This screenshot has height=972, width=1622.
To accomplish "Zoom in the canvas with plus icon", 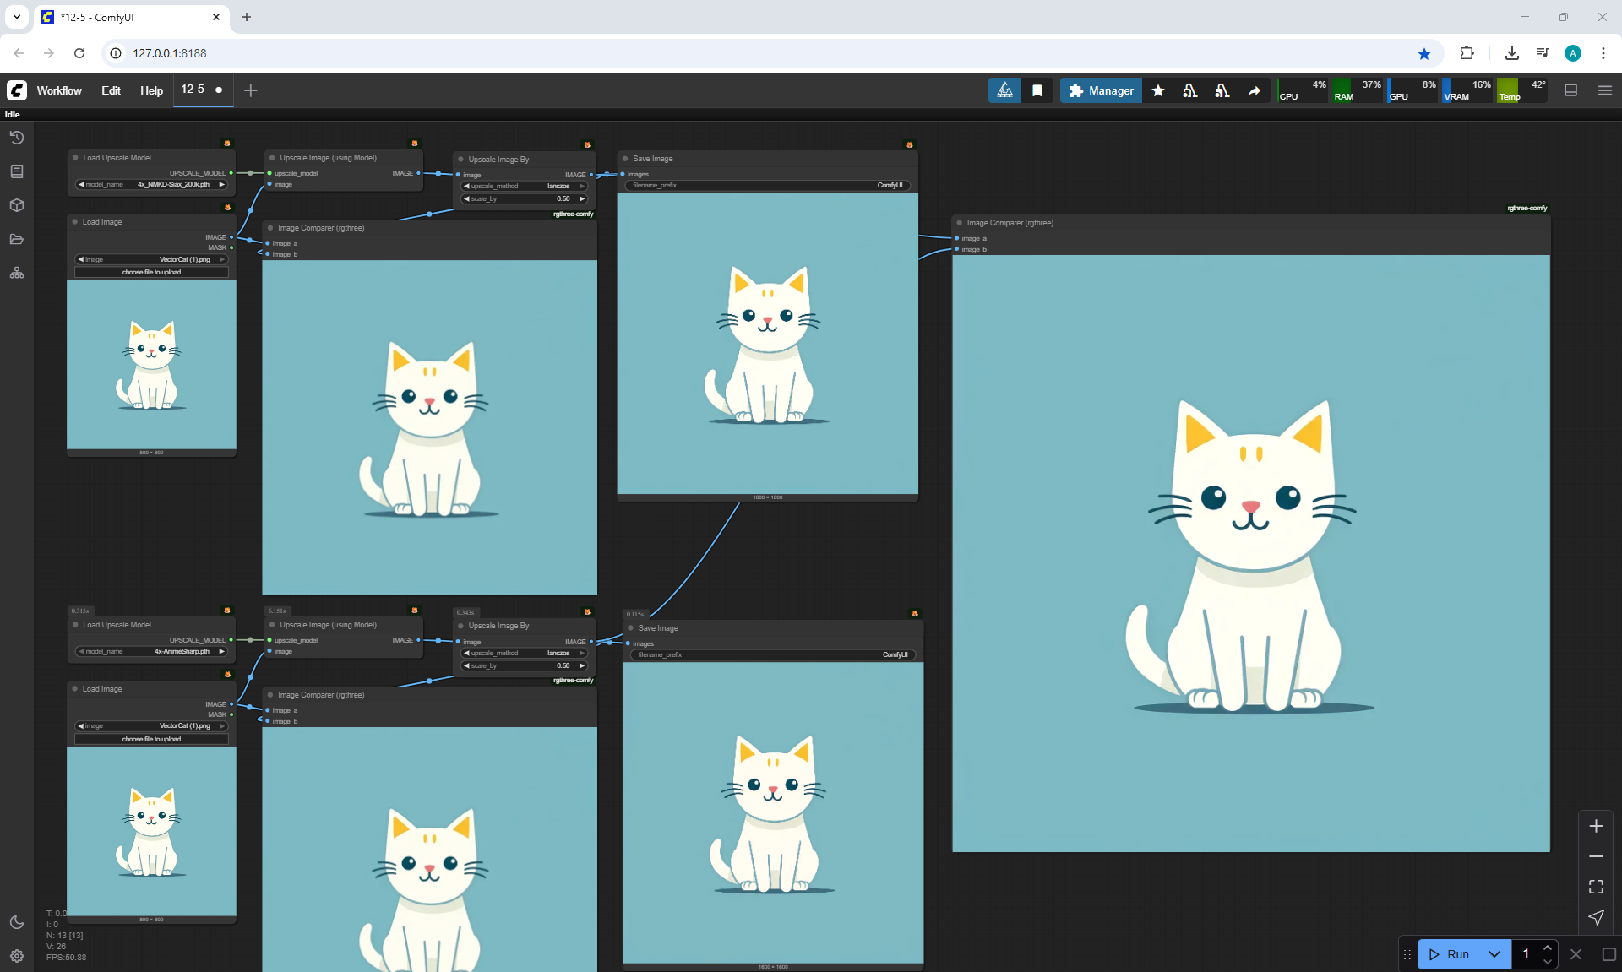I will (1596, 826).
